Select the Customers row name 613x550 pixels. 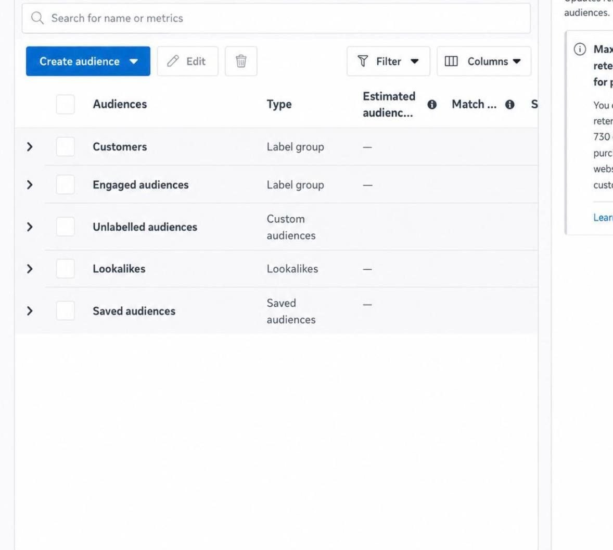(120, 147)
